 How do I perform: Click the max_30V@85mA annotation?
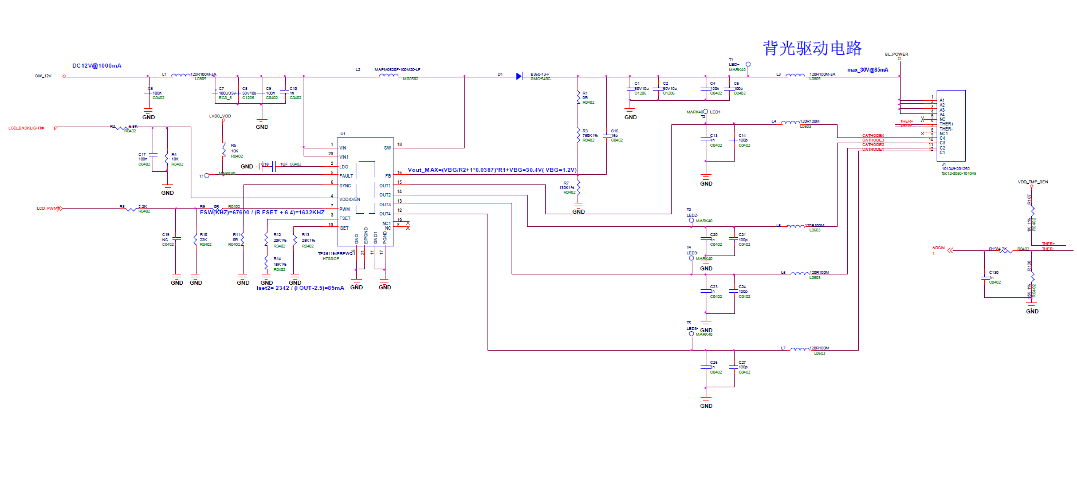click(x=868, y=70)
